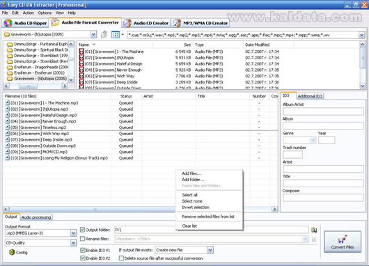Toggle Enable ID3 V2 checkbox
This screenshot has width=369, height=266.
pyautogui.click(x=83, y=258)
